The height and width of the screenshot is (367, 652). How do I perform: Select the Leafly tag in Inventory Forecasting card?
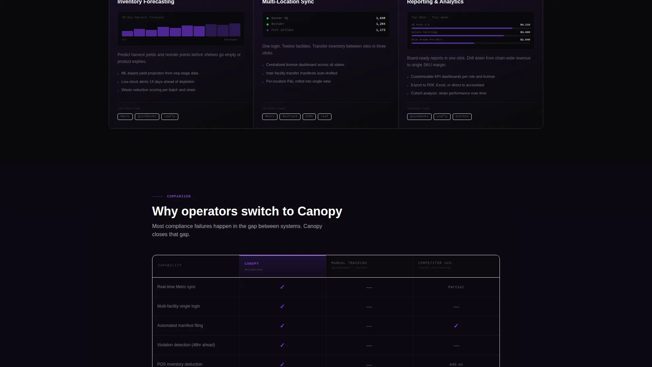tap(170, 117)
